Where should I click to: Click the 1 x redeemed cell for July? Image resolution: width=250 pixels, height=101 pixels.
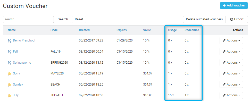(187, 95)
